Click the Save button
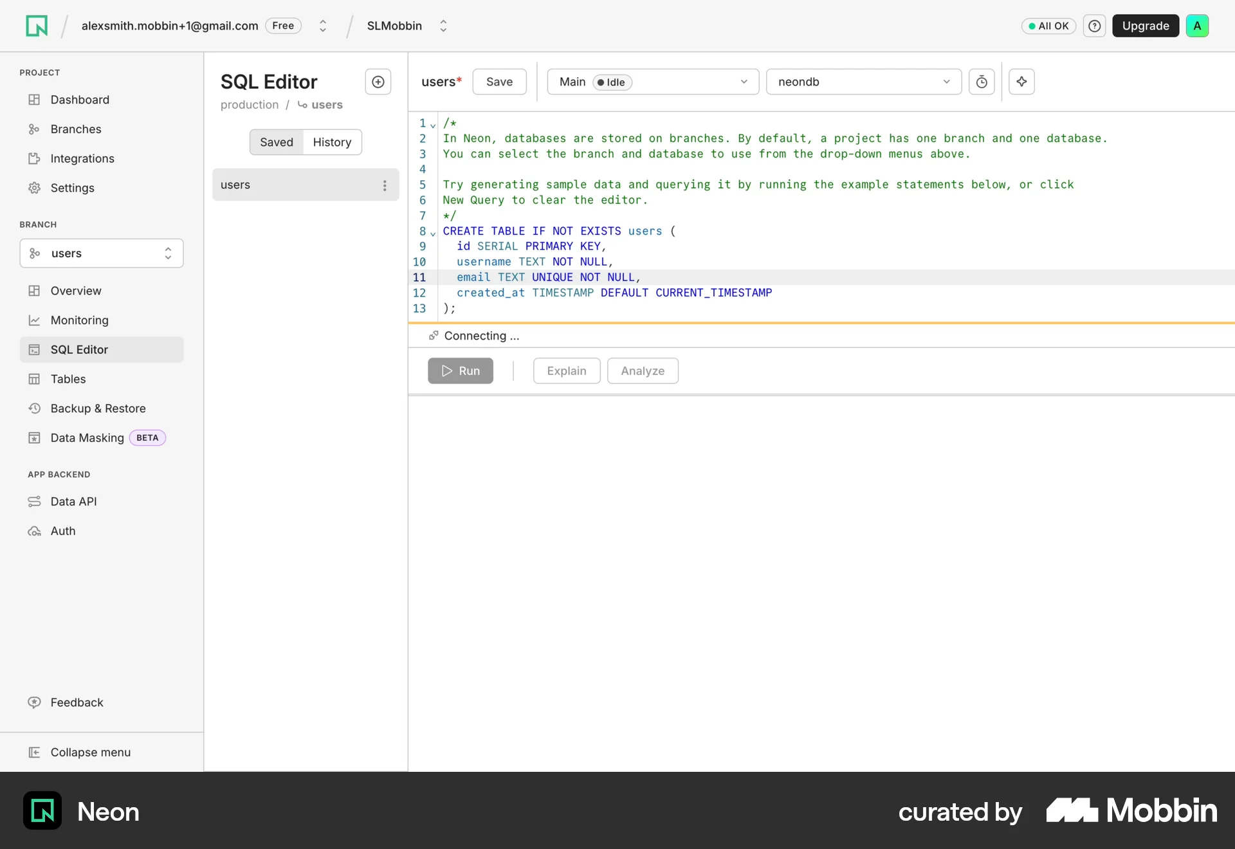 tap(499, 82)
